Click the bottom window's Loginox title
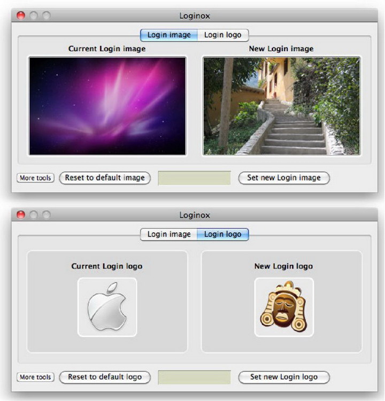This screenshot has width=385, height=401. click(x=195, y=215)
